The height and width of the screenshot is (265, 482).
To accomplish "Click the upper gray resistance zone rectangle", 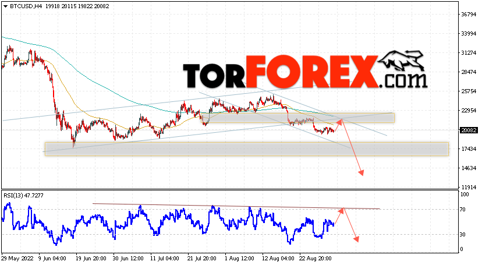I will [297, 118].
